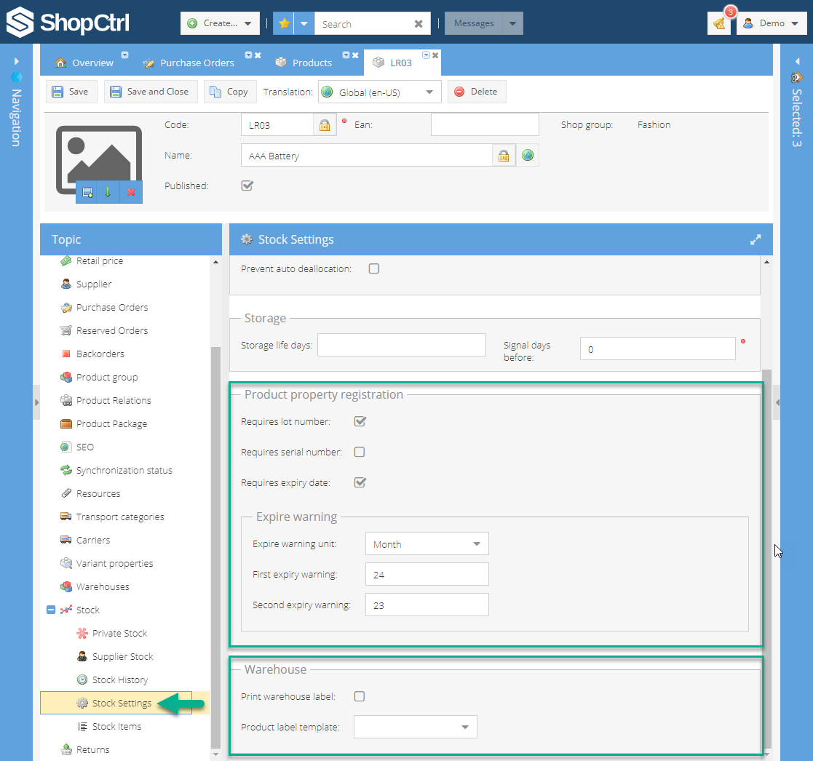Open Messages
Image resolution: width=813 pixels, height=761 pixels.
tap(473, 23)
